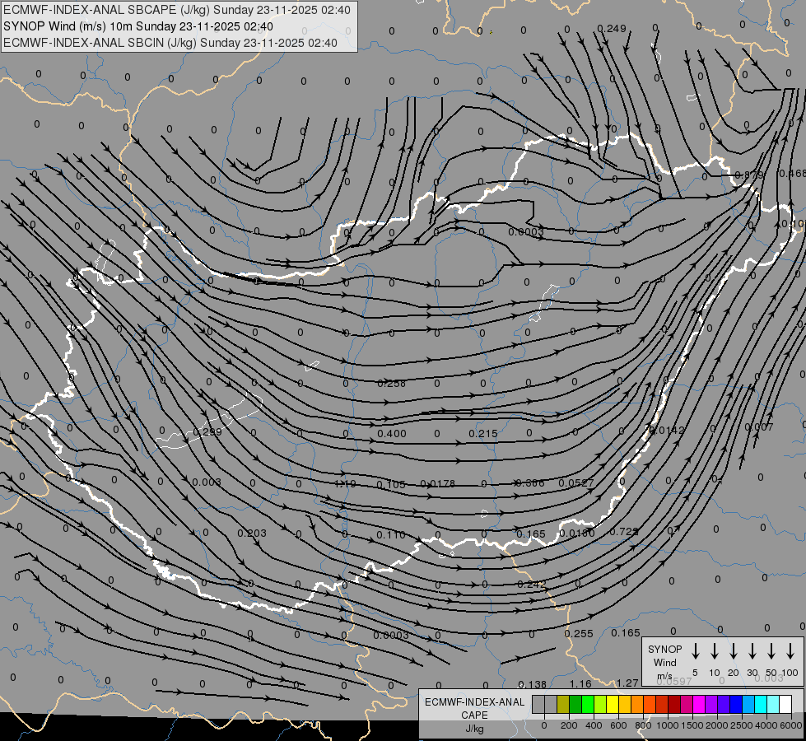Click the CAPE scale label 6000
This screenshot has height=741, width=806.
tap(790, 725)
